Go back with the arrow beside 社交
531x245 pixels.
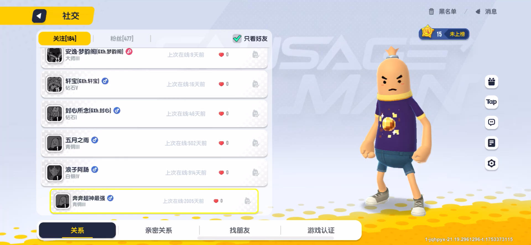point(39,16)
